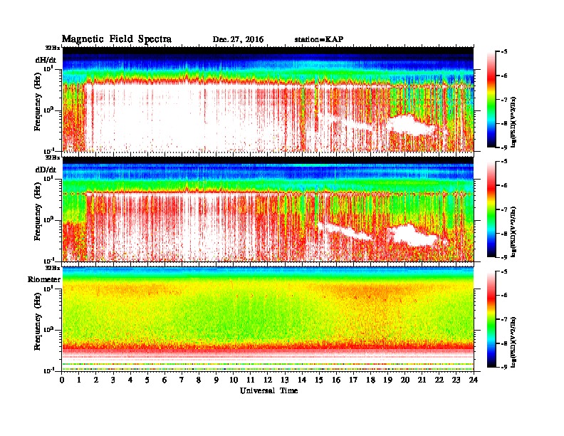Viewport: 564px width, 436px height.
Task: Click the time axis tick label 17
Action: click(353, 380)
